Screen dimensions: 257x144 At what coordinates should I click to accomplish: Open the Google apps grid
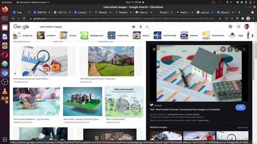pos(239,26)
